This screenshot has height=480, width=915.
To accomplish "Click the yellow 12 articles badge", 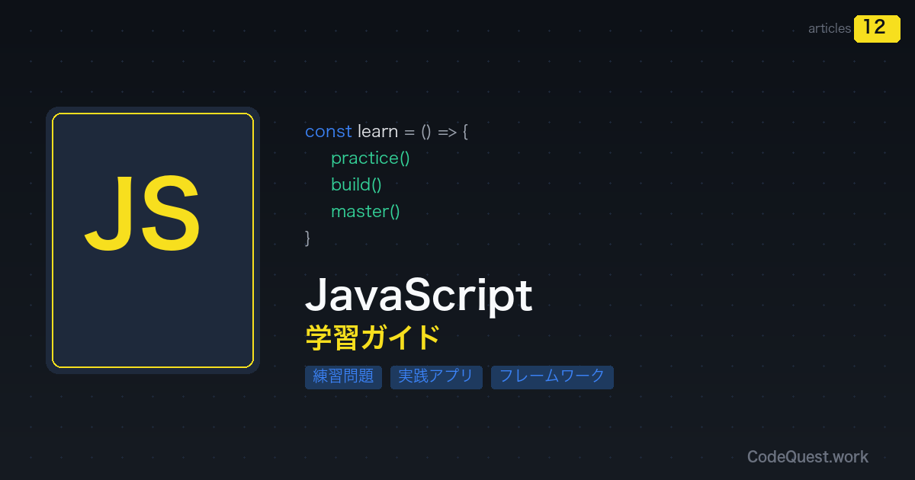I will (877, 28).
